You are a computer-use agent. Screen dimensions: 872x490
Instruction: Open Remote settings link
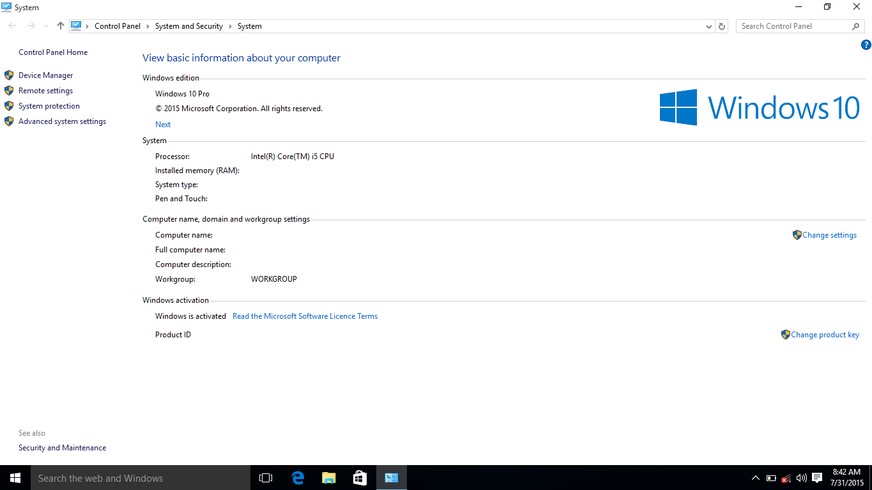(45, 91)
